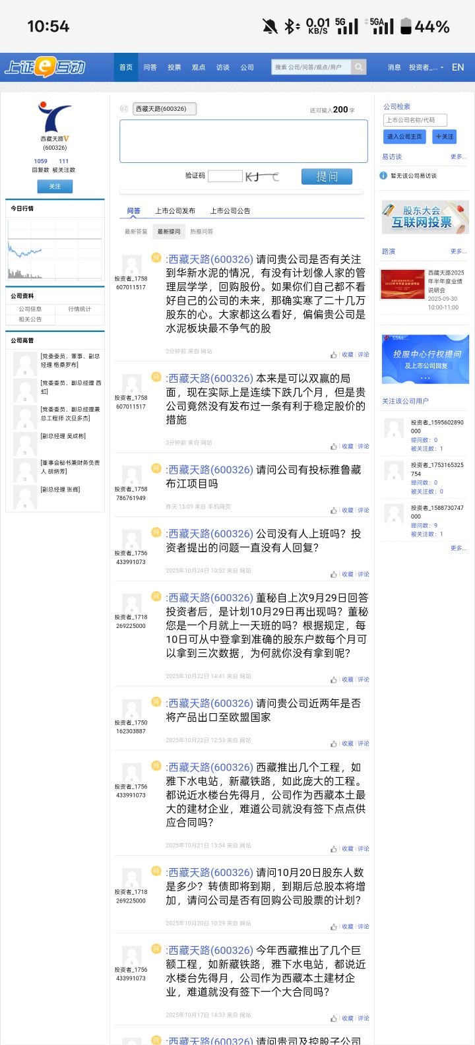Click the V verified badge beside 西藏天路
The width and height of the screenshot is (475, 1045).
pos(66,139)
